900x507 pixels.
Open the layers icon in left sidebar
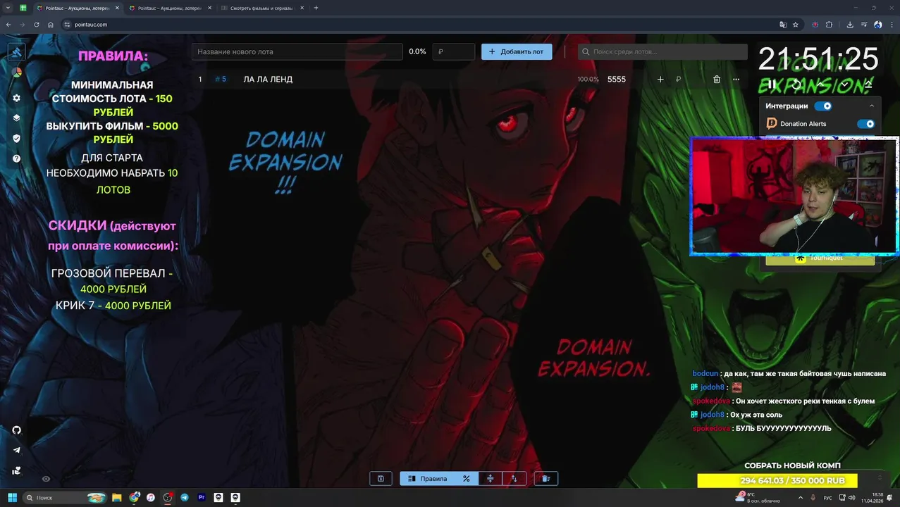[x=17, y=118]
